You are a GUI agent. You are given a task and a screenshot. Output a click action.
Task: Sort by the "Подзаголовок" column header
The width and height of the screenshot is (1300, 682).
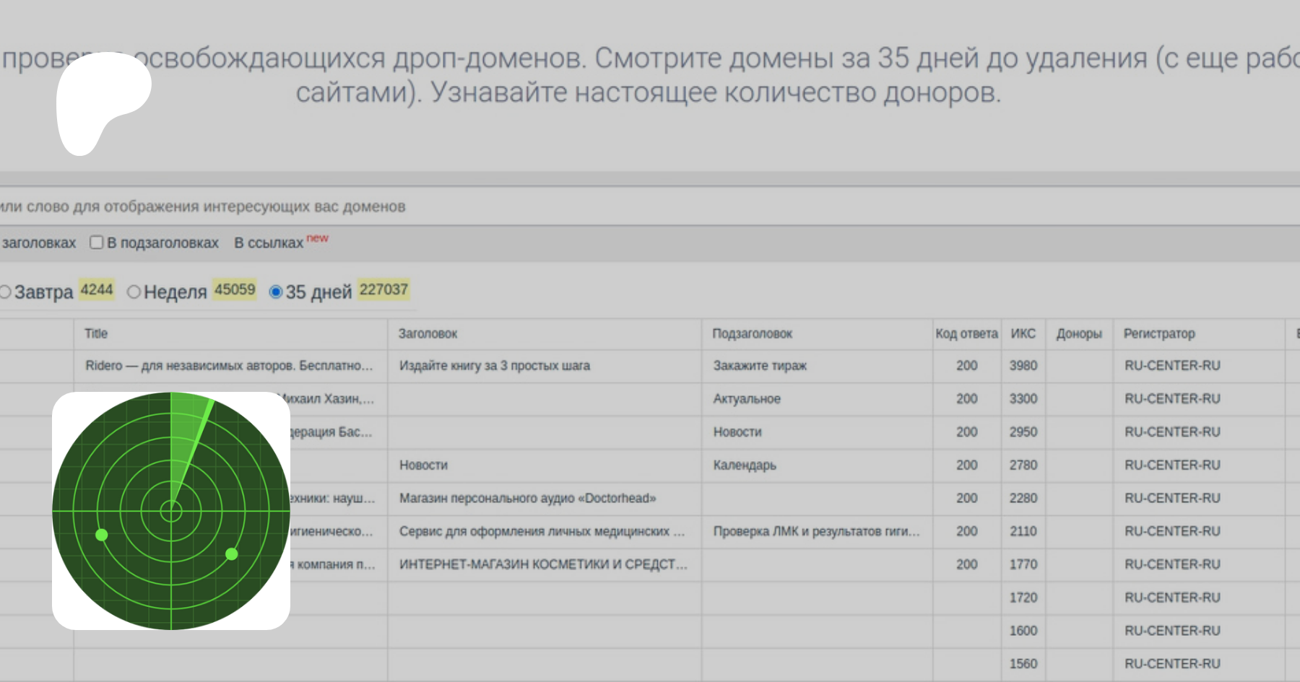[x=752, y=333]
